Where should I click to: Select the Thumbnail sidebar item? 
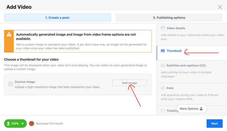[192, 53]
